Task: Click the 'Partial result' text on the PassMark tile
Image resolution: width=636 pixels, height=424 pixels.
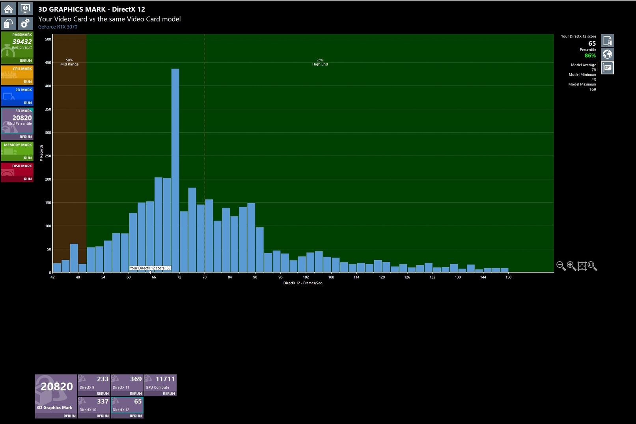Action: pos(22,47)
